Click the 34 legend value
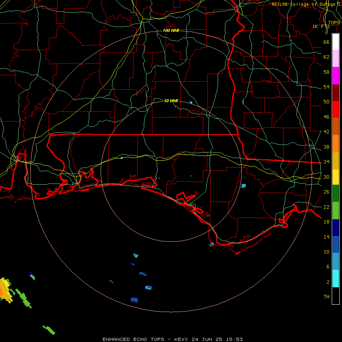Viewport: 342px width, 342px height. pos(326,162)
